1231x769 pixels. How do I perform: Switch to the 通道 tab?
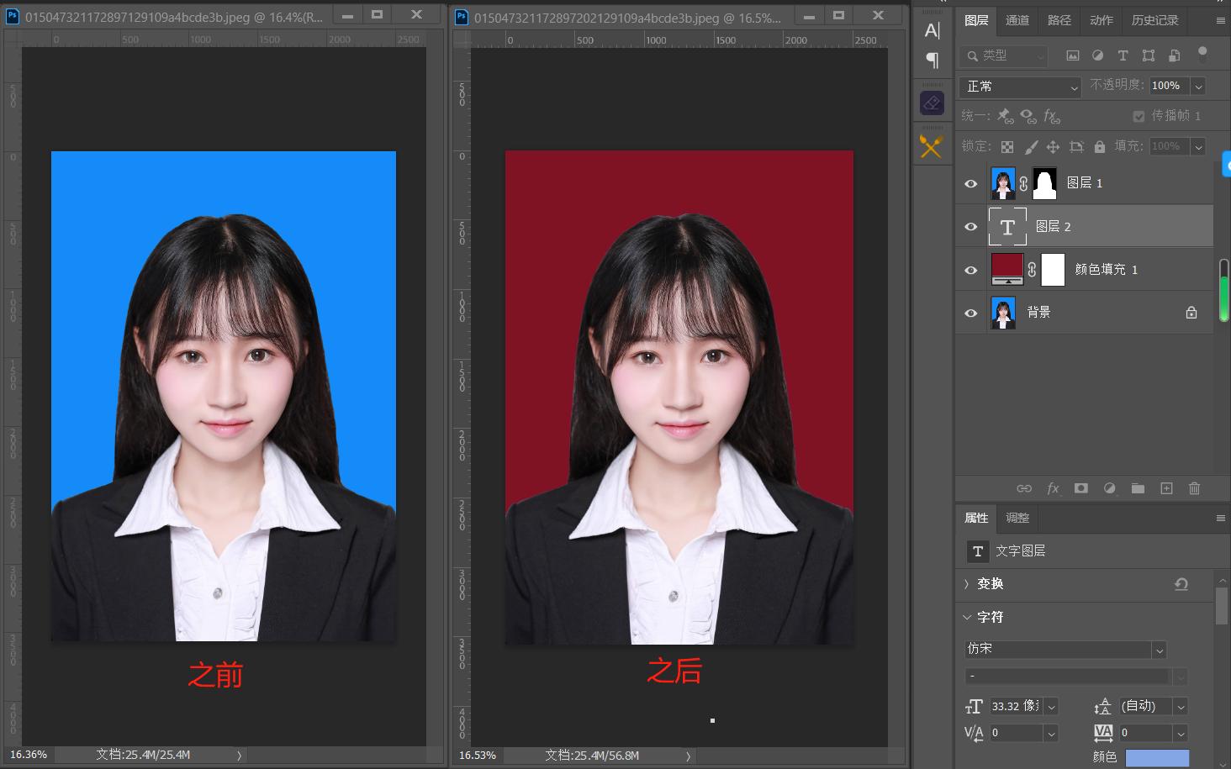(x=1017, y=20)
